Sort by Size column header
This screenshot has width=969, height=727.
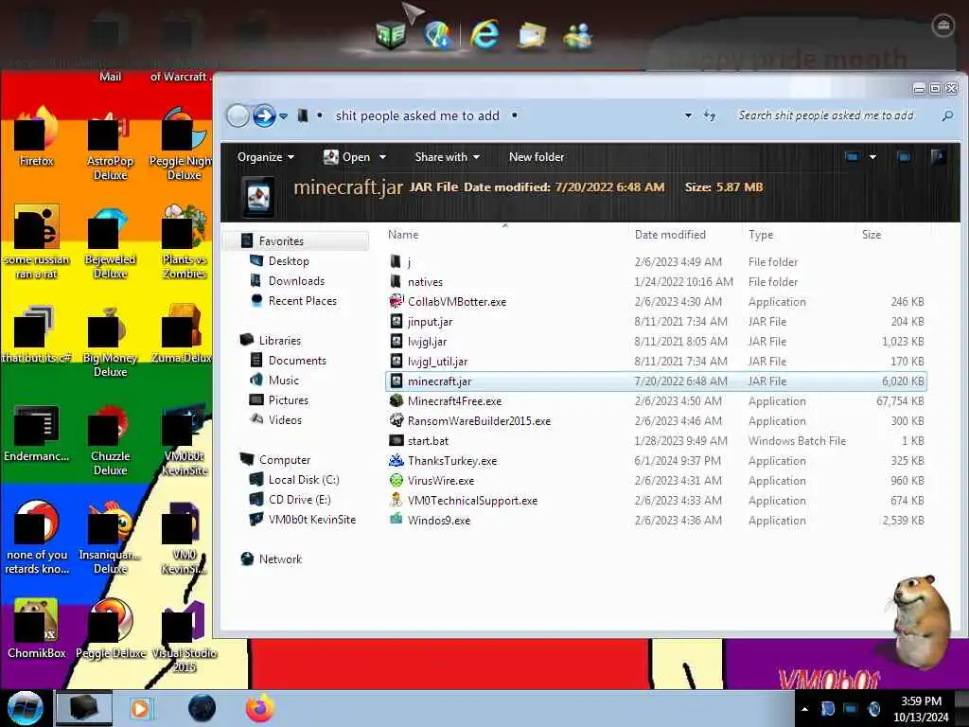pyautogui.click(x=872, y=235)
